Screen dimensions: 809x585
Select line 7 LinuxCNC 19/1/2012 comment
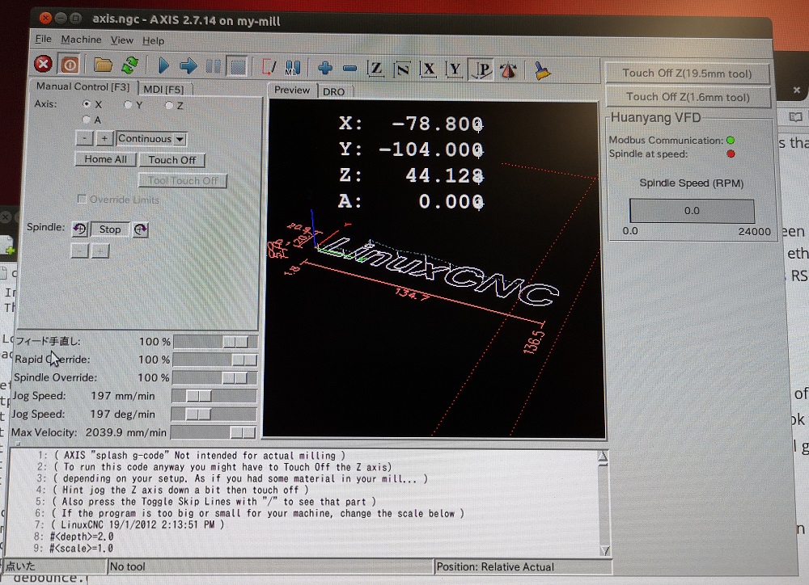tap(138, 524)
